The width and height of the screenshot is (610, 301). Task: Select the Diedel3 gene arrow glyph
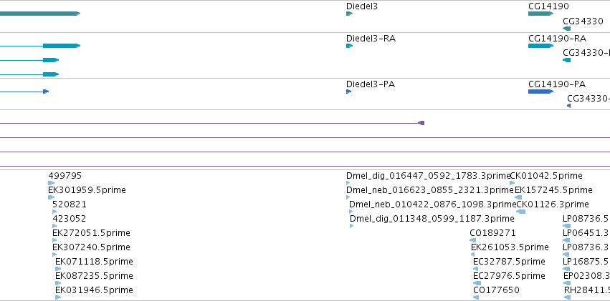(349, 14)
